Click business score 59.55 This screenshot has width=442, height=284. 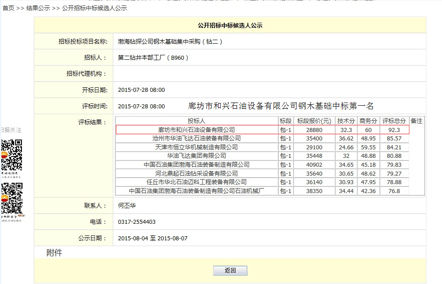[368, 148]
